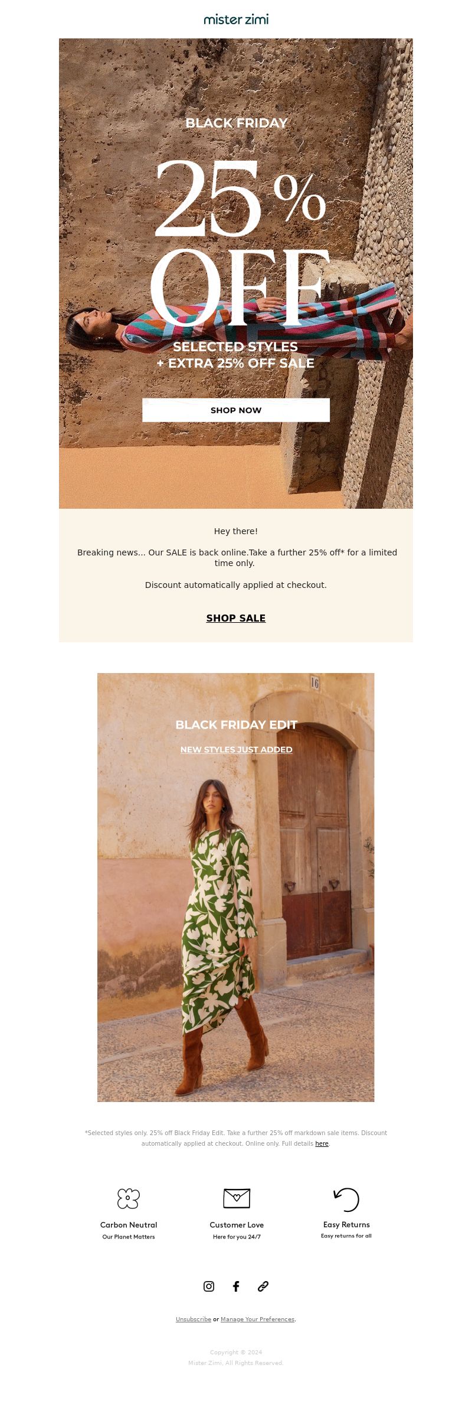The width and height of the screenshot is (472, 1414).
Task: Click the BLACK FRIDAY EDIT heading
Action: 236,724
